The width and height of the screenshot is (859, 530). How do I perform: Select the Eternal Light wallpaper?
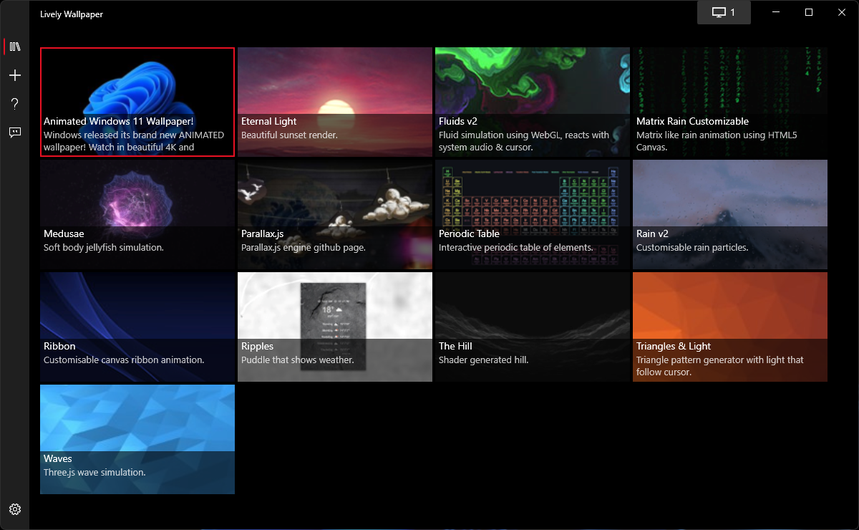pos(335,102)
